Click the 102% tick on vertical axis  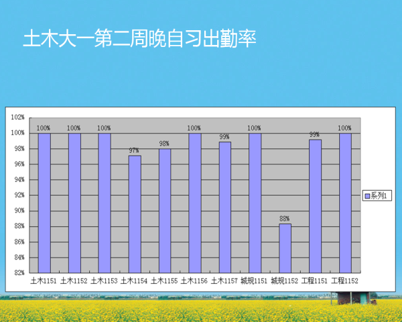[18, 117]
